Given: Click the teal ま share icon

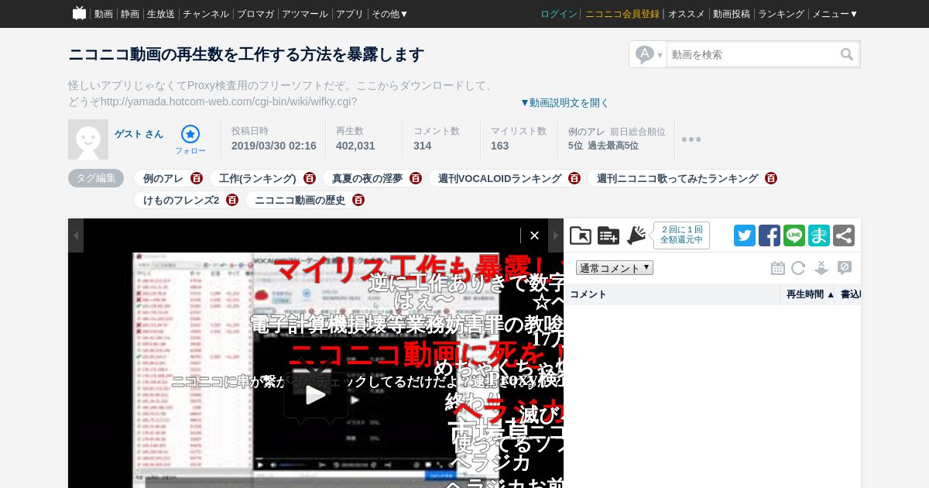Looking at the screenshot, I should tap(819, 235).
